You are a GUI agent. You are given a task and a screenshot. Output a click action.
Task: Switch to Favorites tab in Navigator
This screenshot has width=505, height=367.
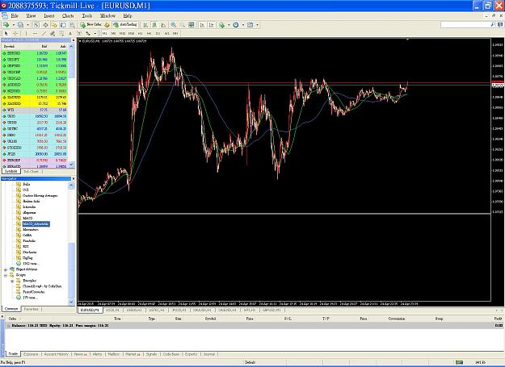point(31,309)
